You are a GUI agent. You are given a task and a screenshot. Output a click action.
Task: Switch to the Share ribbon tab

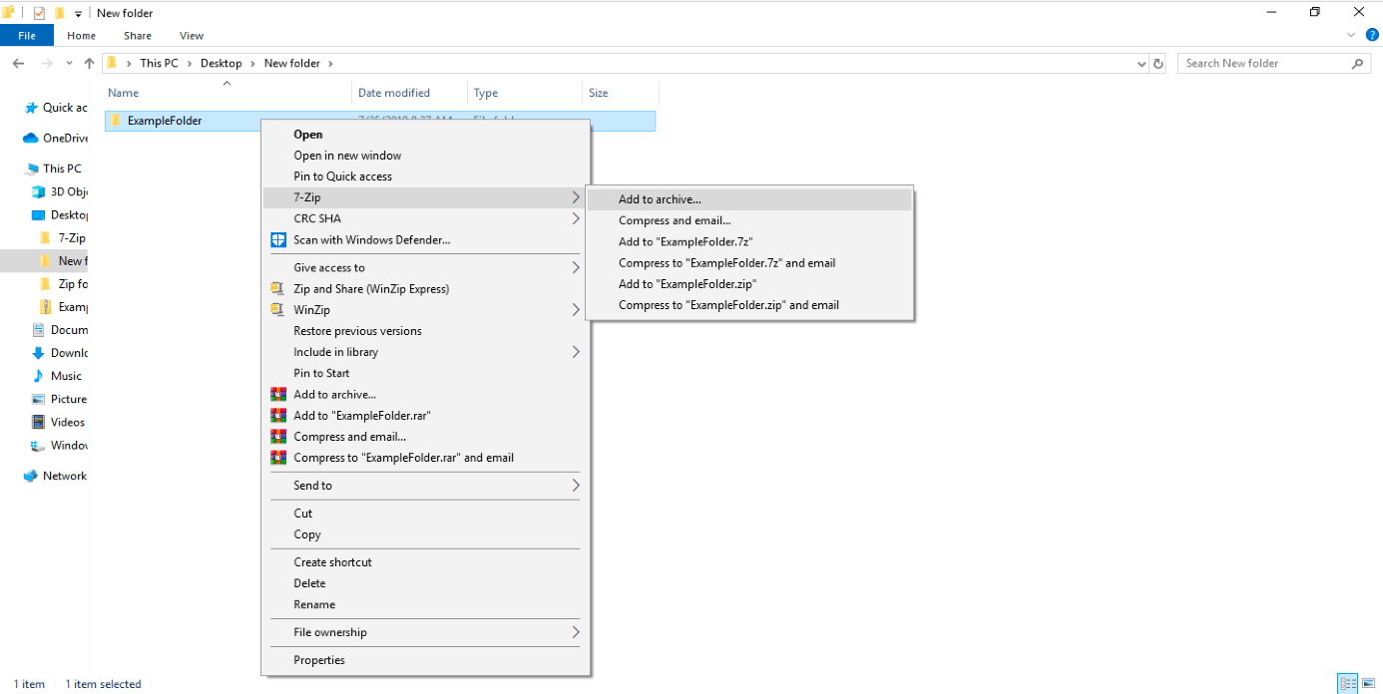[x=138, y=36]
